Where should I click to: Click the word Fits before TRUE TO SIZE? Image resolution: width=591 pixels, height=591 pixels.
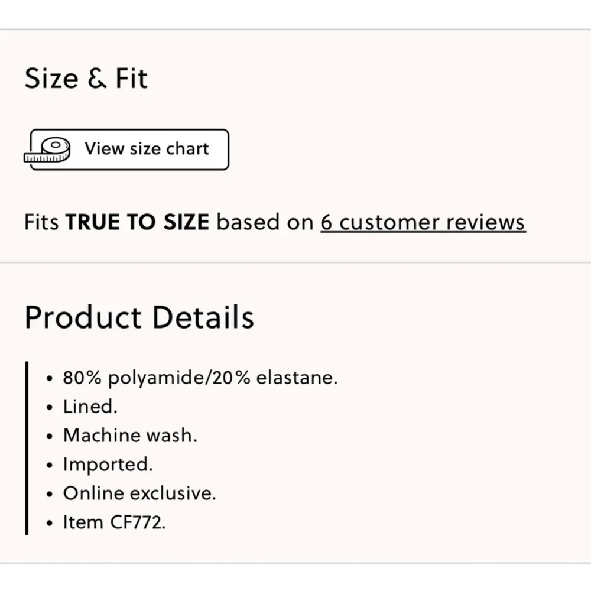point(41,222)
